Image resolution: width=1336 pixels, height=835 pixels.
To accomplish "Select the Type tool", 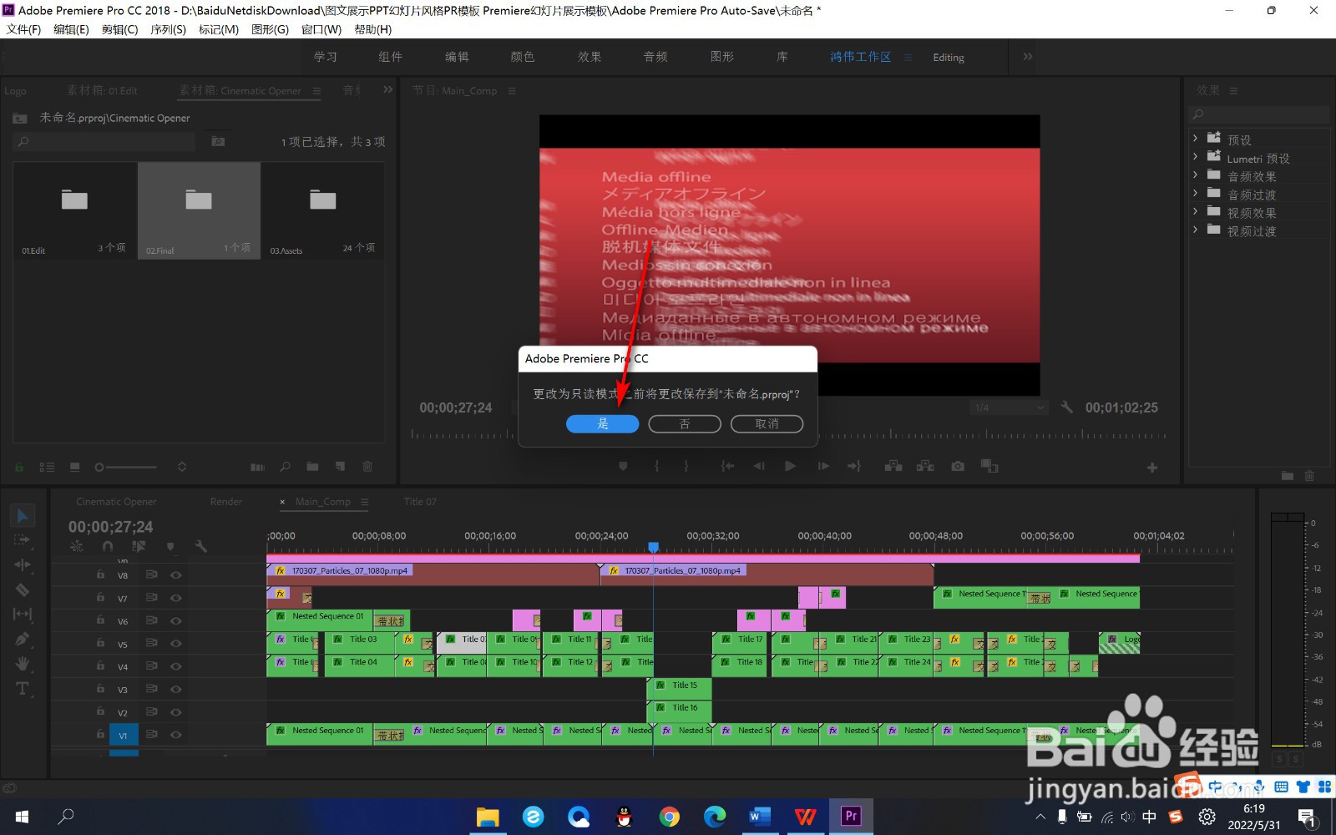I will [x=23, y=689].
